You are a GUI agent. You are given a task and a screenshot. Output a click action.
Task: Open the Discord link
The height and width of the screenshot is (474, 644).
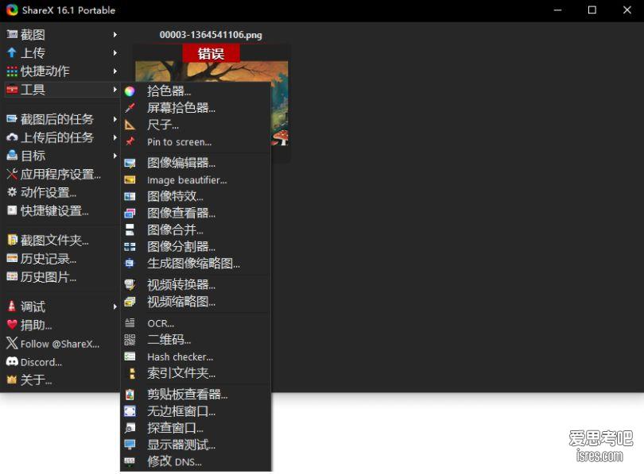pos(61,362)
